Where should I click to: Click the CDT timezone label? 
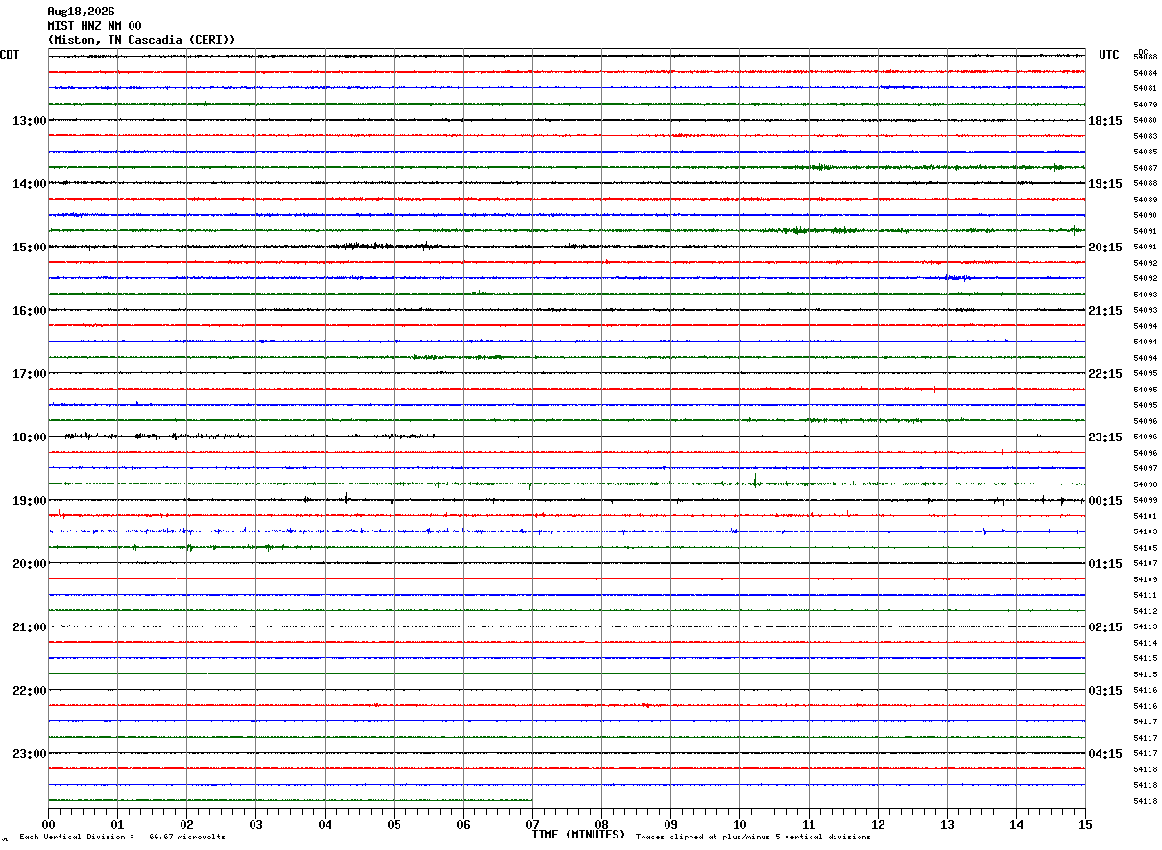click(x=10, y=55)
